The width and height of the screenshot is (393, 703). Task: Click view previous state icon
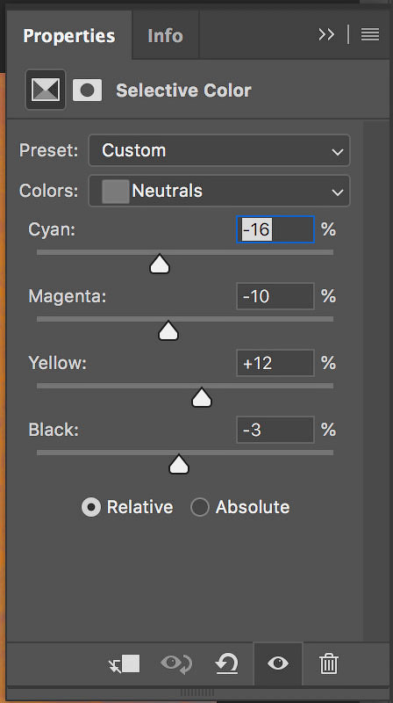(x=176, y=663)
